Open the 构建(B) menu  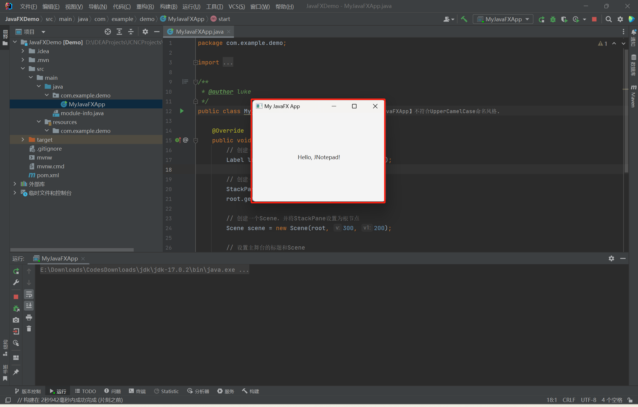coord(168,6)
